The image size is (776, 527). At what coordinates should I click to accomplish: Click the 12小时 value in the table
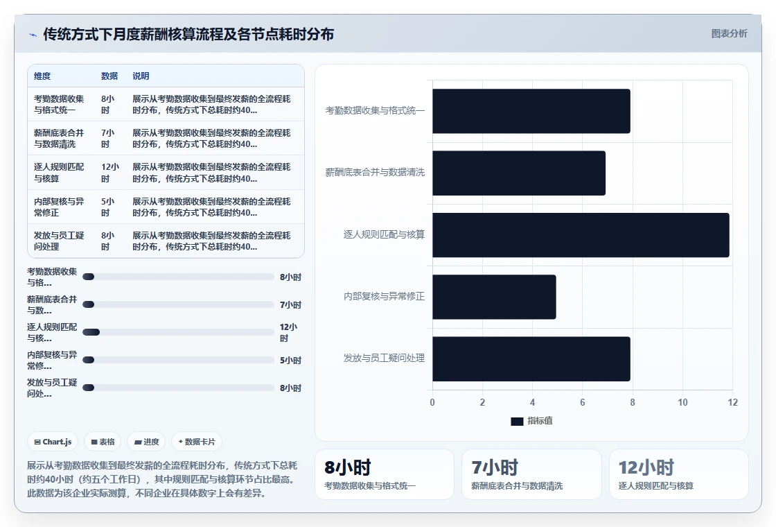pyautogui.click(x=110, y=173)
